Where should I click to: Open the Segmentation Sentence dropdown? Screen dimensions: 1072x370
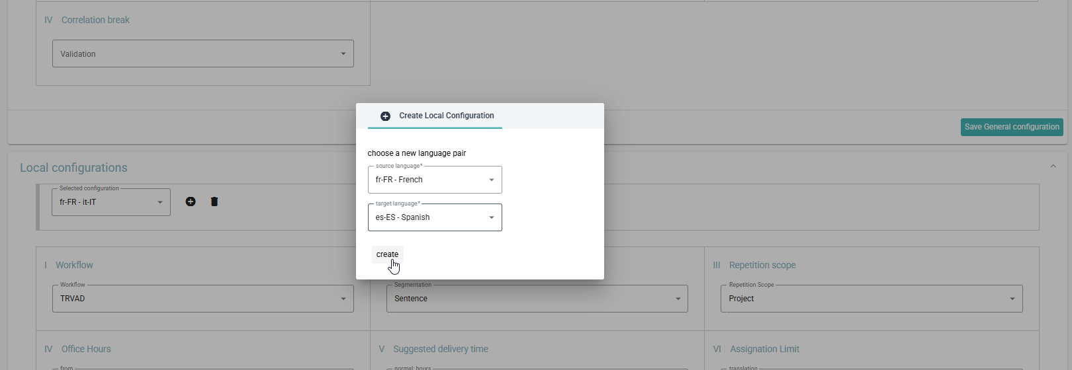point(537,299)
